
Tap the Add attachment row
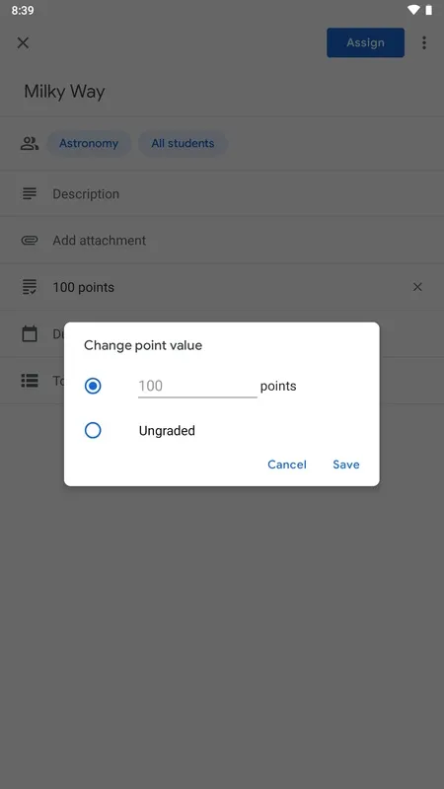222,240
